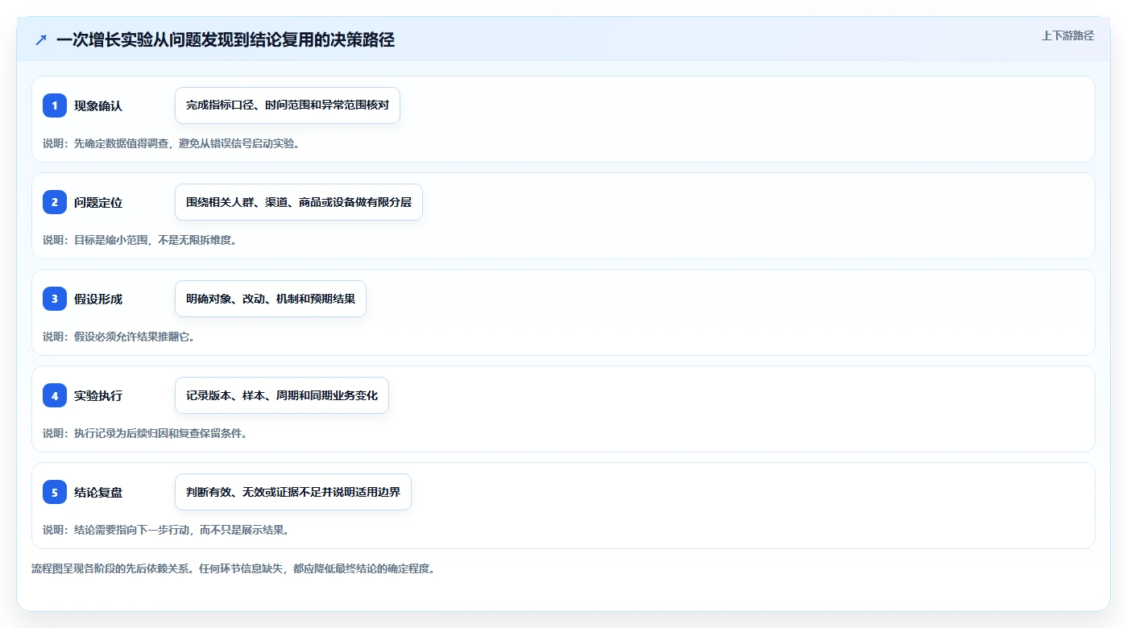1127x628 pixels.
Task: Select the 围绕相关人群、渠道、商品或设备做有限分层 box
Action: pyautogui.click(x=299, y=202)
